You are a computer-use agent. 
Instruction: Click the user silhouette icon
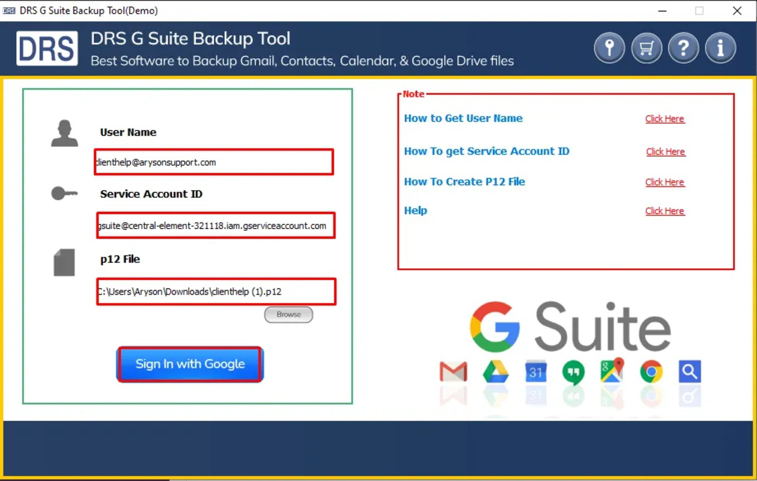64,133
